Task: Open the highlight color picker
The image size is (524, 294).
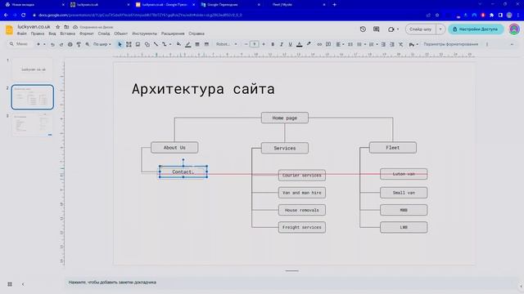Action: tap(309, 44)
